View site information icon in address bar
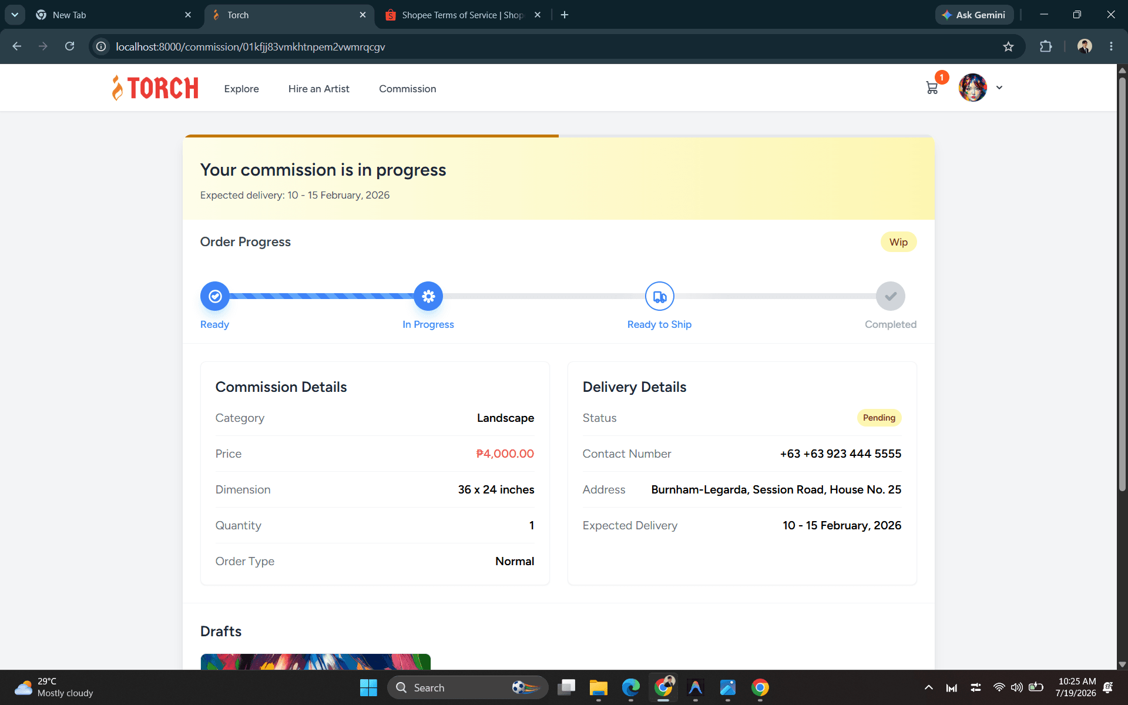 (x=101, y=46)
